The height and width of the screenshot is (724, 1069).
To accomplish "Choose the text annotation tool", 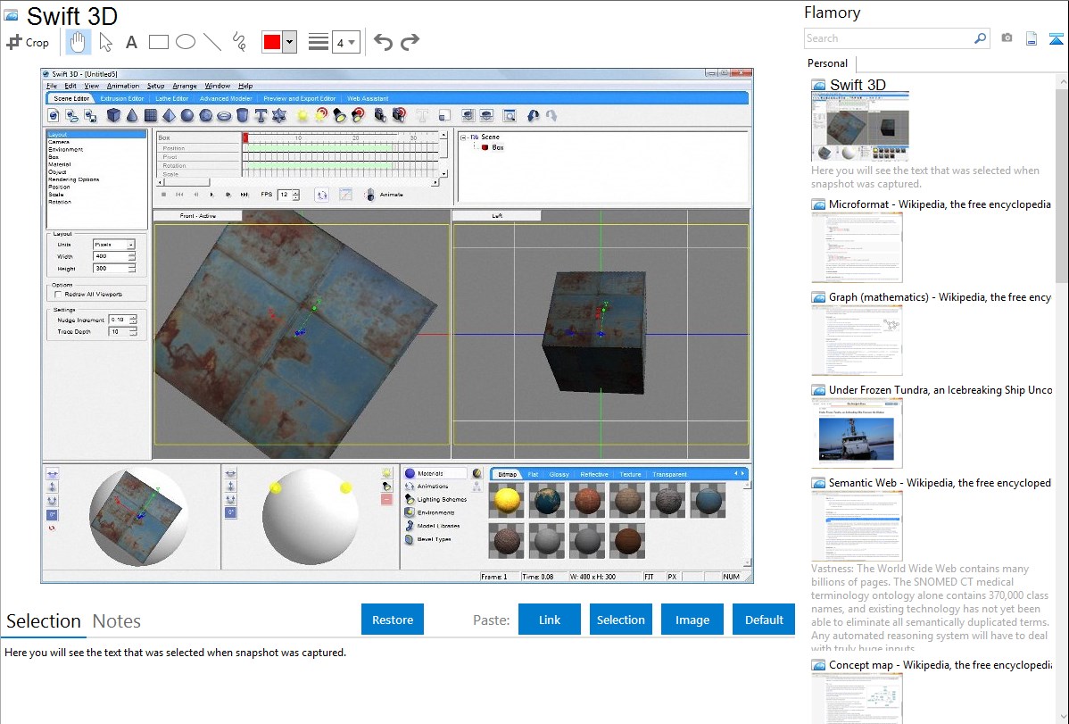I will click(x=131, y=42).
